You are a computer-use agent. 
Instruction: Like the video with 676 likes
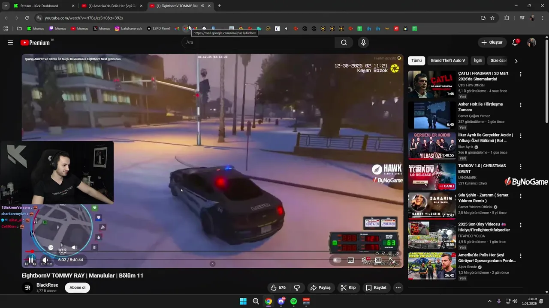(x=278, y=287)
